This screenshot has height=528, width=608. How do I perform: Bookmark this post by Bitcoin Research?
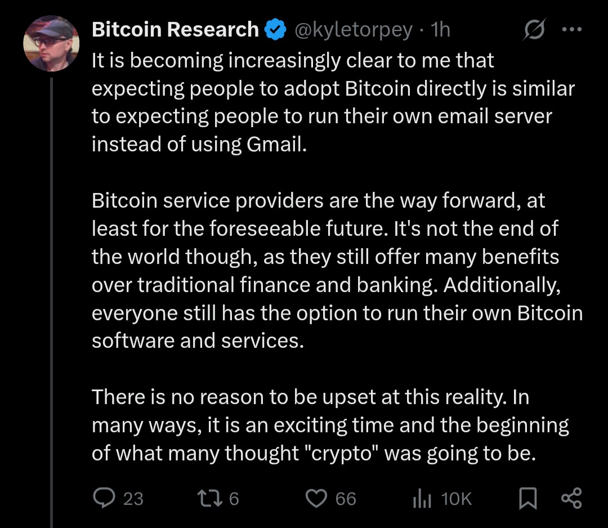tap(526, 499)
